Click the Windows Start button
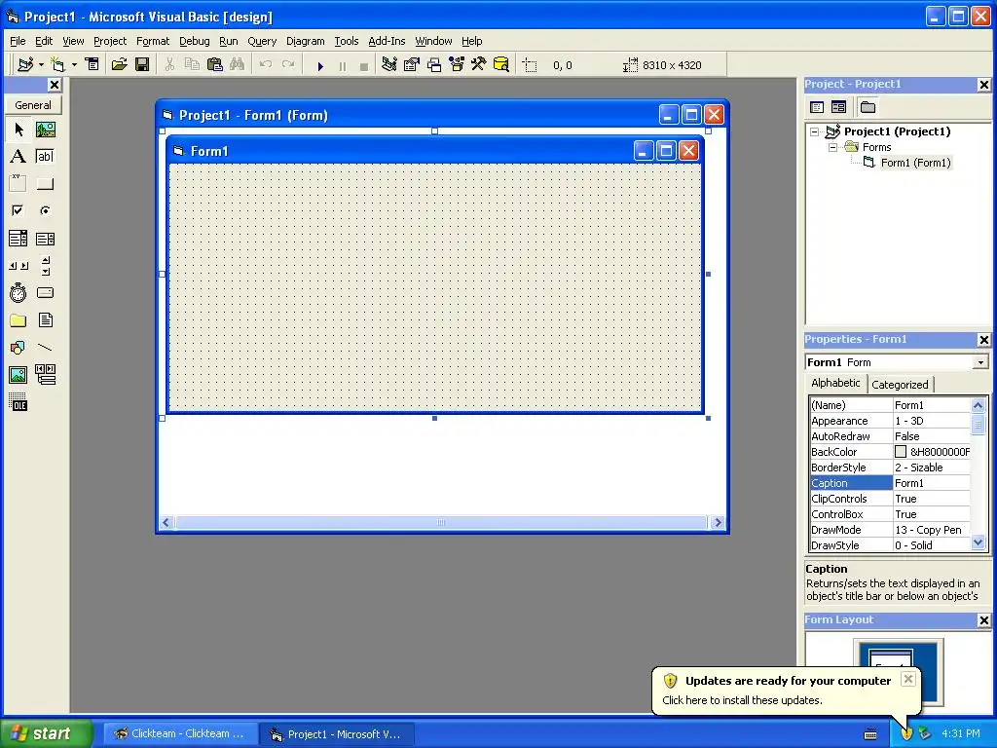The image size is (997, 748). point(47,734)
